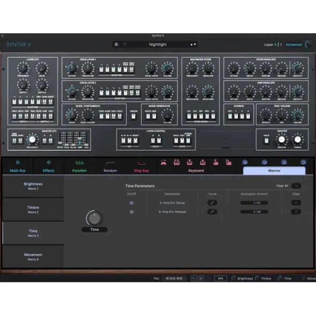Click the second Macros knob icon

(x=264, y=162)
